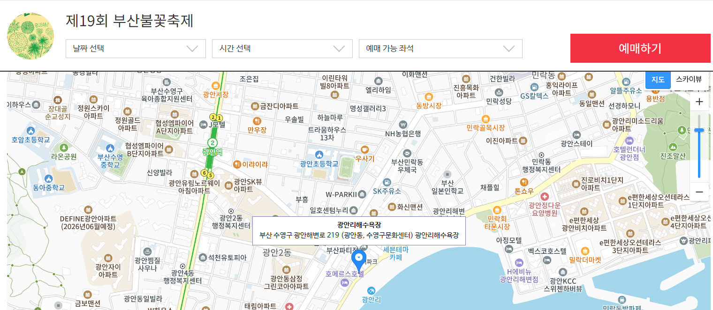Switch map to 스카이뷰 view

click(x=689, y=79)
